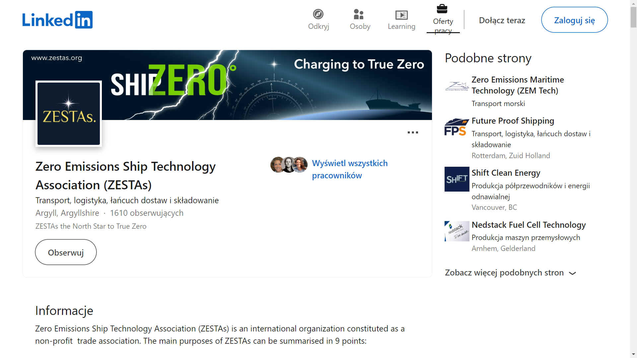The width and height of the screenshot is (637, 358).
Task: Click the Obserwuj button
Action: tap(66, 252)
